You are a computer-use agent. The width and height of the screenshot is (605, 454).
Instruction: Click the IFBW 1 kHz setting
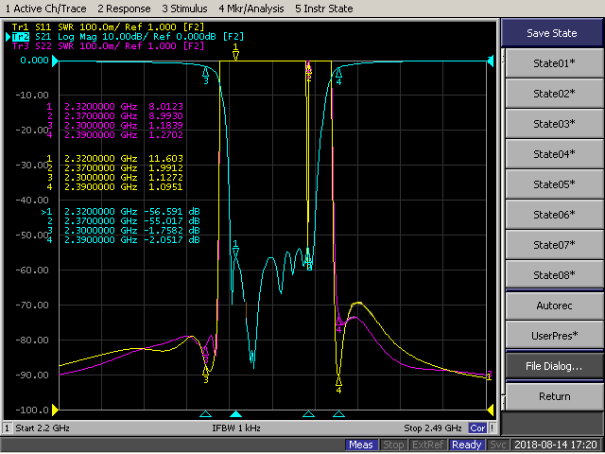click(236, 428)
